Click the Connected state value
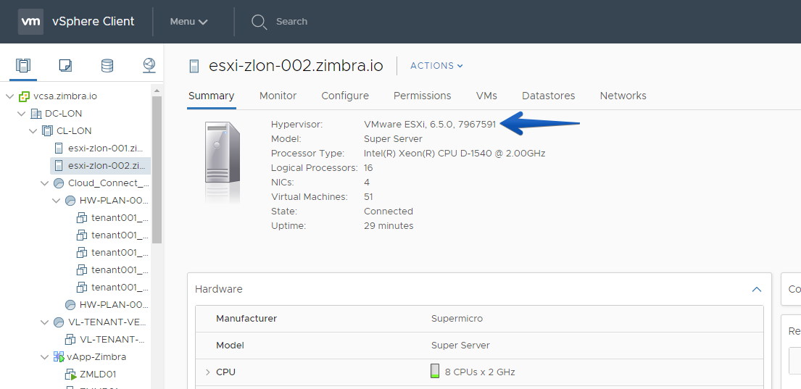This screenshot has width=801, height=389. (389, 212)
